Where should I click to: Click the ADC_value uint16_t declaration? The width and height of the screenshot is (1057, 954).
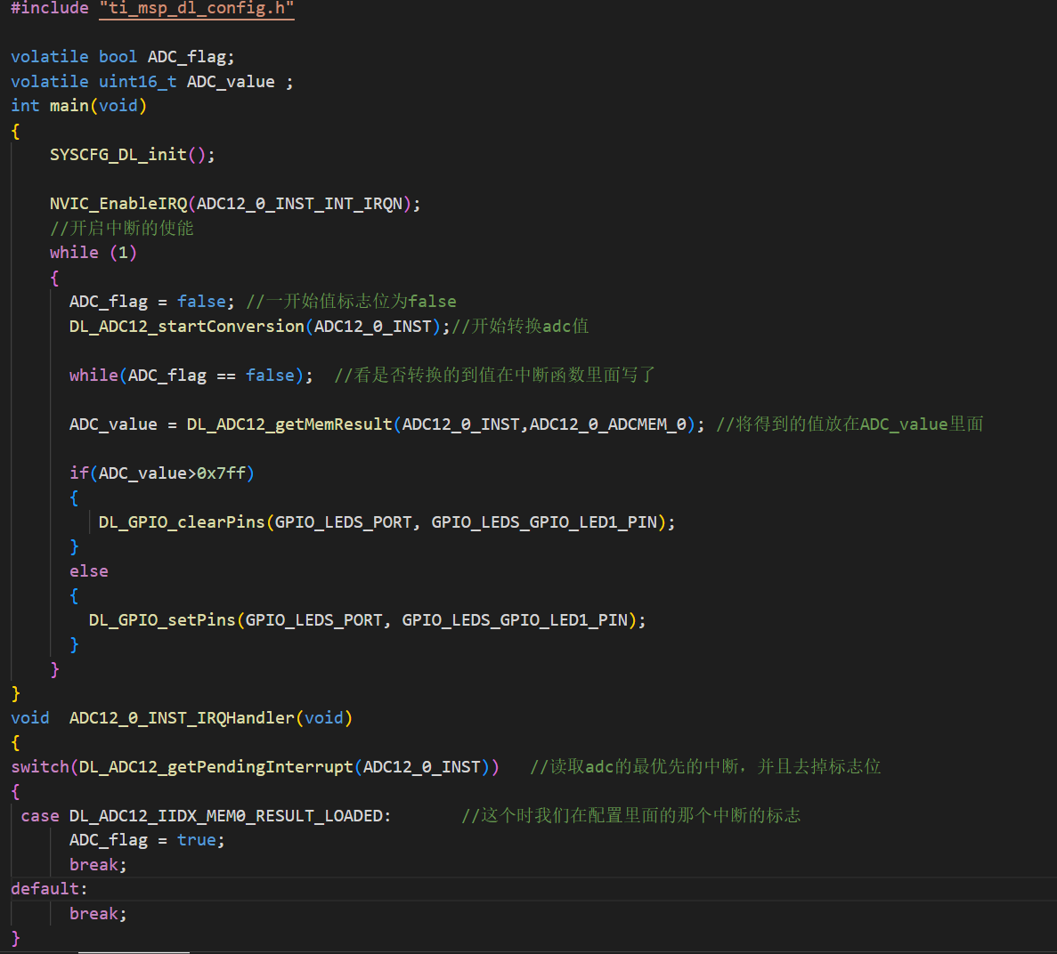coord(230,81)
